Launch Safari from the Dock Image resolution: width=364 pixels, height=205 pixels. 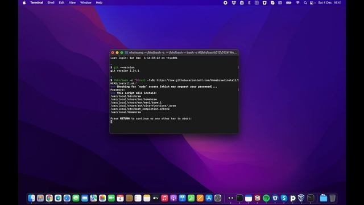(x=67, y=198)
